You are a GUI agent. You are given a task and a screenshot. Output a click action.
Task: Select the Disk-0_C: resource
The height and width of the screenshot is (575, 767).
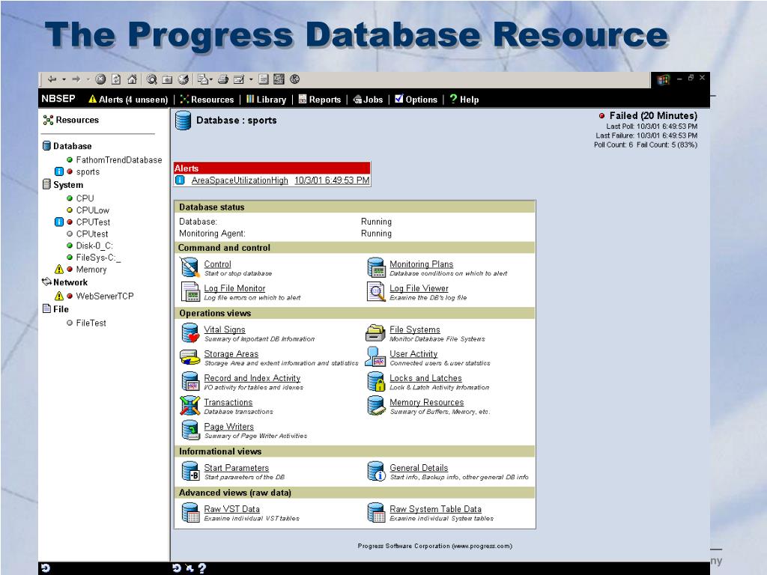(x=94, y=246)
